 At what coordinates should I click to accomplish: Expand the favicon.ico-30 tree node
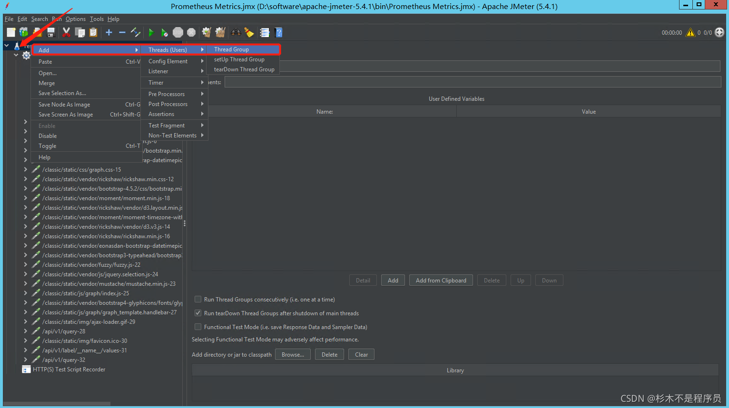coord(26,340)
